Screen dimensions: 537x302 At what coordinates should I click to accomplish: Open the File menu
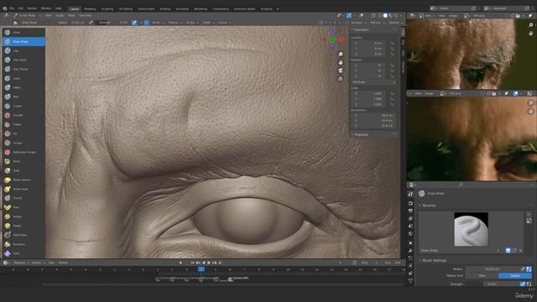click(x=12, y=8)
